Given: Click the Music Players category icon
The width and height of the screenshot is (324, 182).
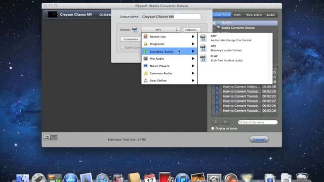Looking at the screenshot, I should (x=146, y=66).
